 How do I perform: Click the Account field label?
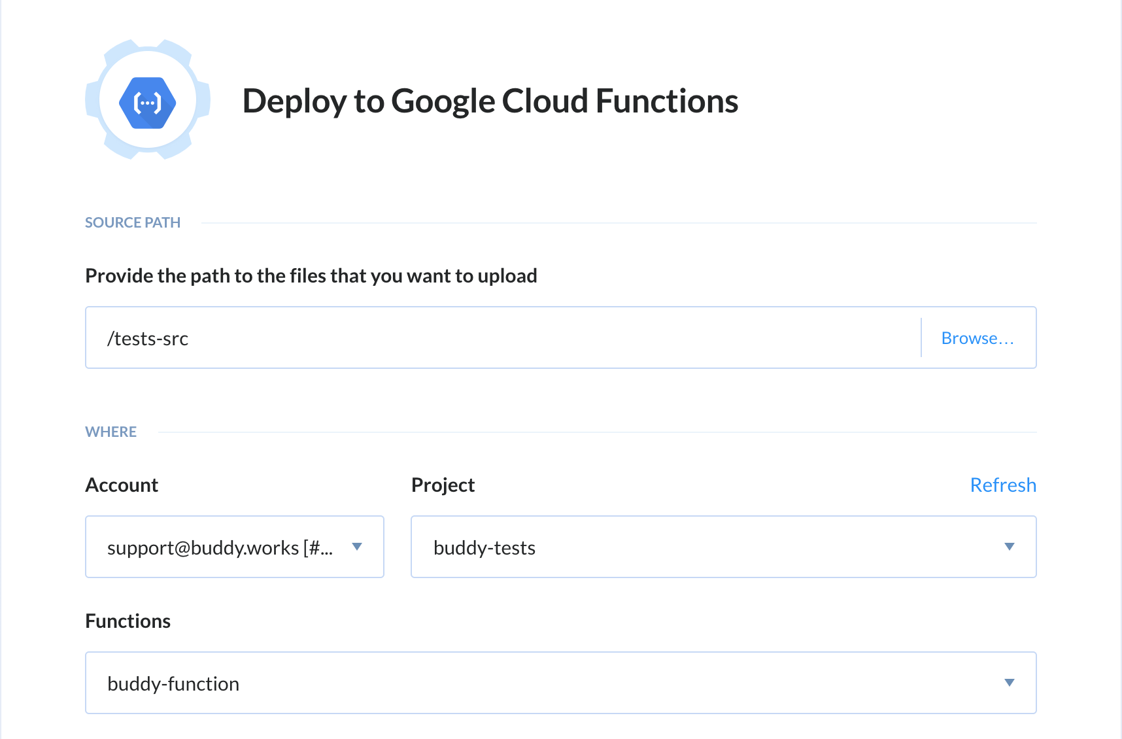point(122,485)
